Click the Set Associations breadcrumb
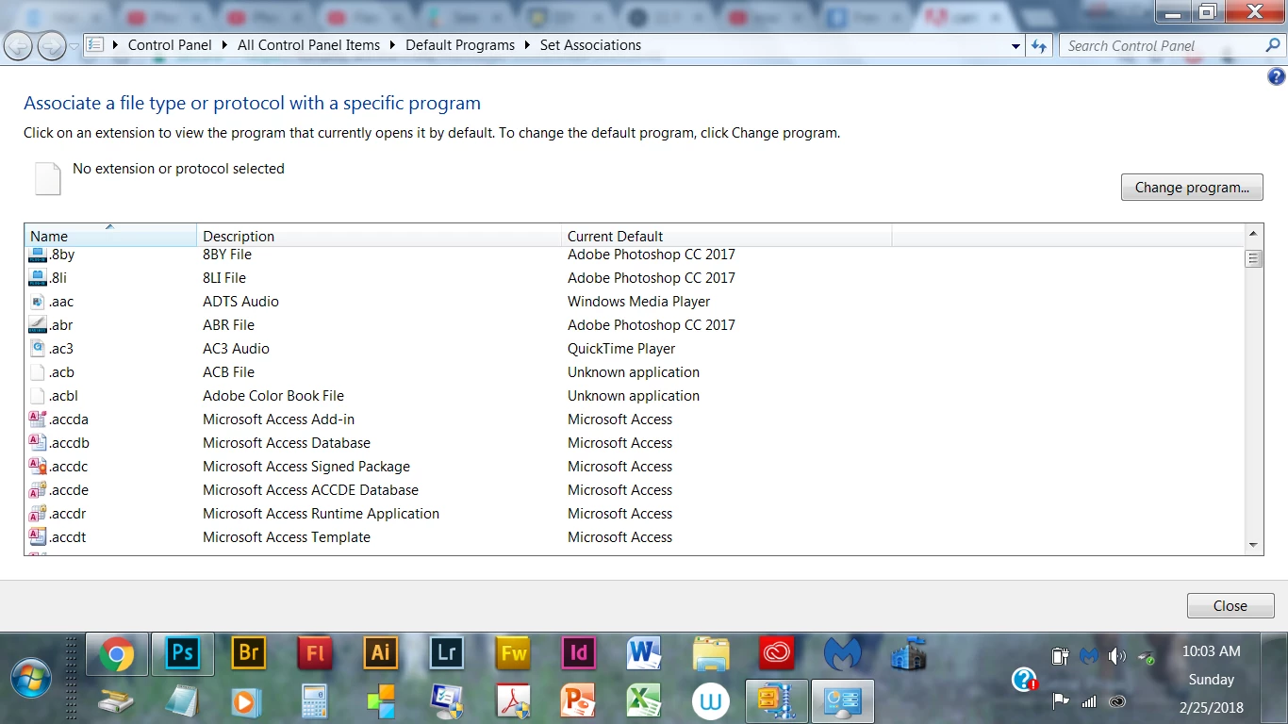The height and width of the screenshot is (724, 1288). coord(590,45)
